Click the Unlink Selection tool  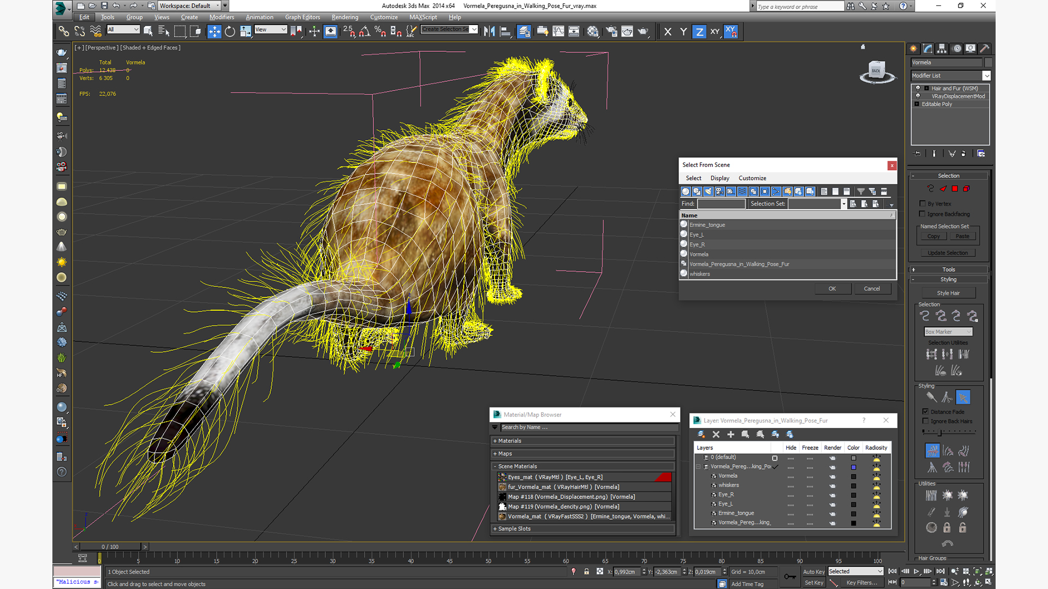pos(80,32)
